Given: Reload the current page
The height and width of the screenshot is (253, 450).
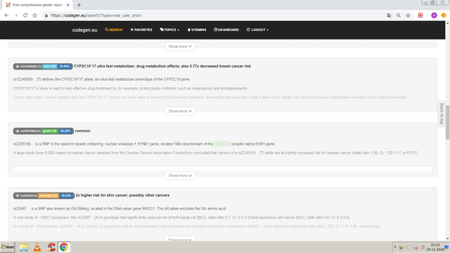Looking at the screenshot, I should click(x=25, y=15).
